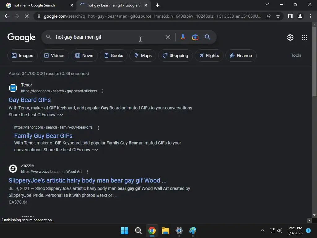317x238 pixels.
Task: Open the gear app on taskbar
Action: (179, 231)
